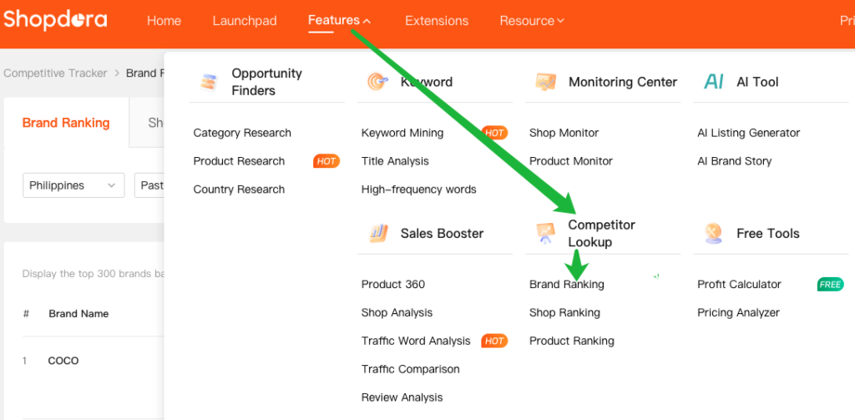855x420 pixels.
Task: Open the AI Listing Generator
Action: [748, 133]
